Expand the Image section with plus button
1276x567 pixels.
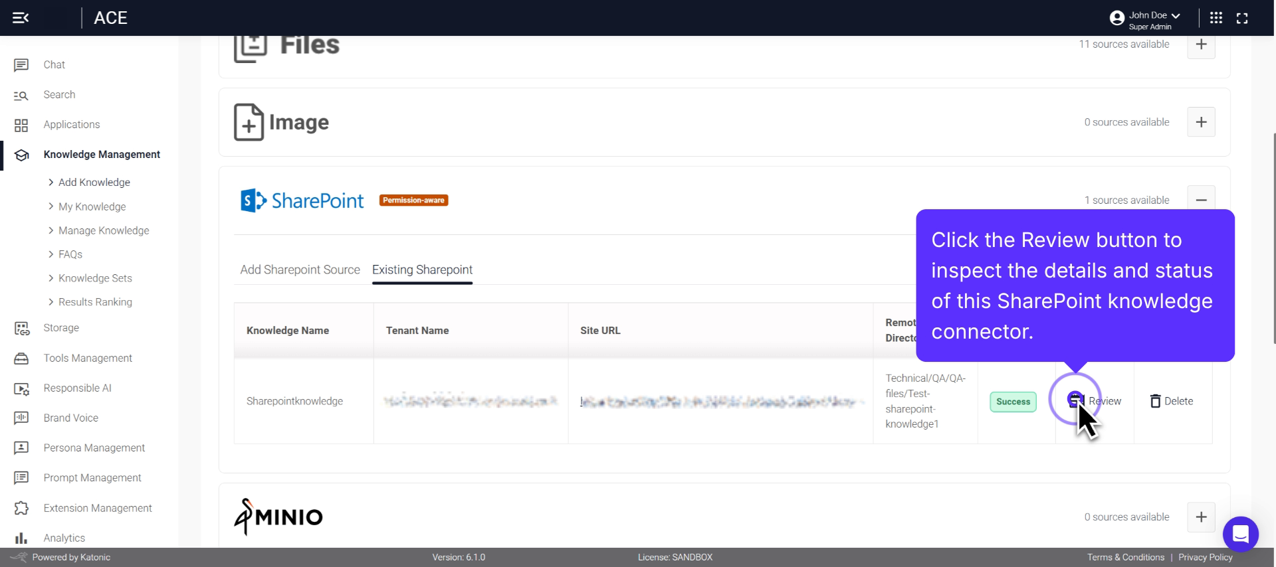[x=1201, y=122]
